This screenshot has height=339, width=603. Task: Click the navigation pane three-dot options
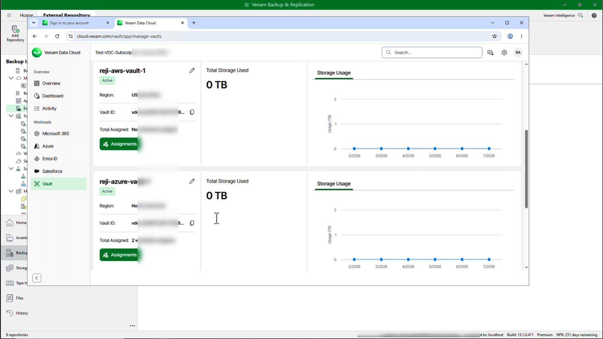click(132, 326)
